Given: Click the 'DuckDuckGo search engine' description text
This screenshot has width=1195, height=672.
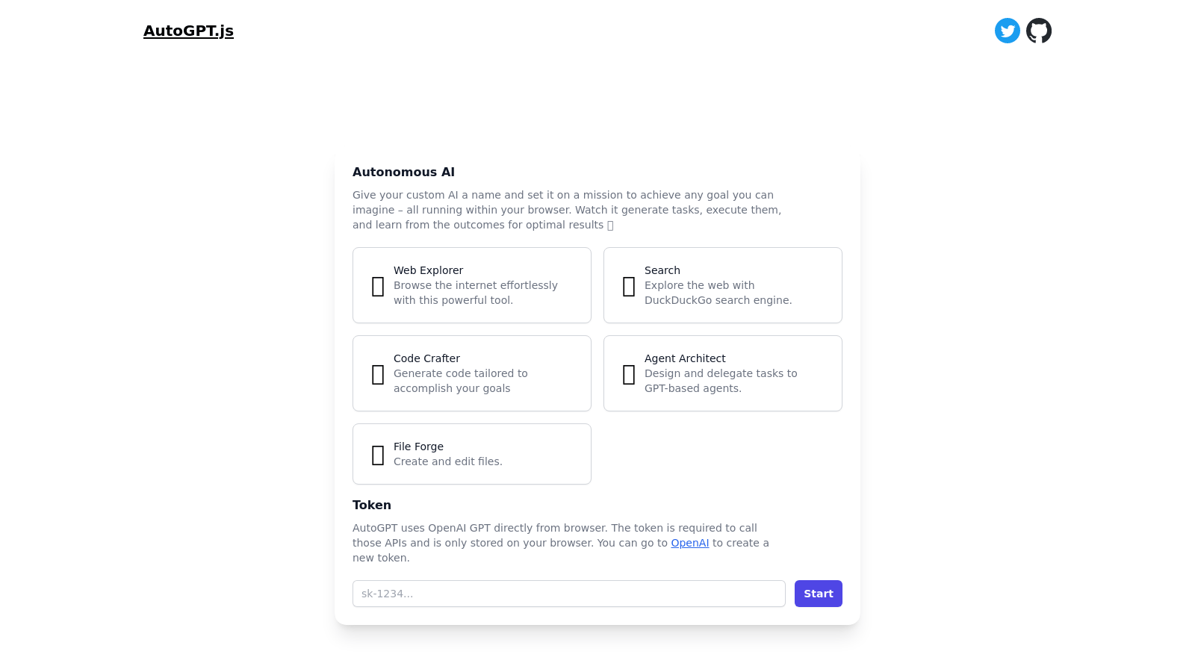Looking at the screenshot, I should (718, 300).
